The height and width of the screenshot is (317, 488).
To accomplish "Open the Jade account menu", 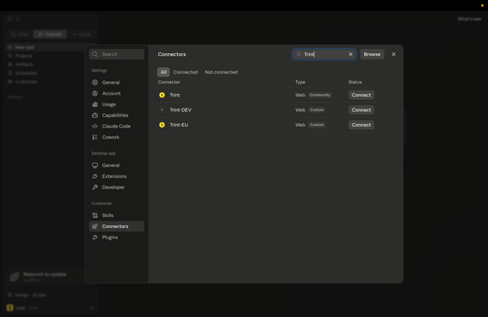I will click(28, 308).
